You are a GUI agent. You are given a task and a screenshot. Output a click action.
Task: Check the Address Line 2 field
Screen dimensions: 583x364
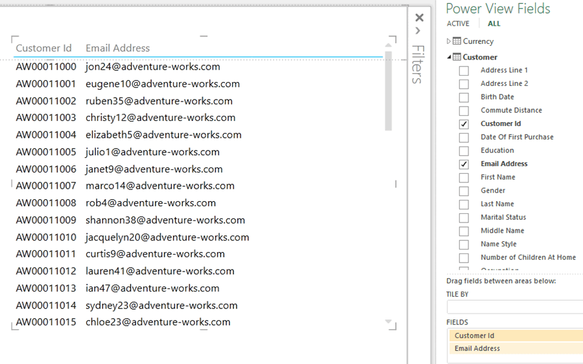[464, 84]
